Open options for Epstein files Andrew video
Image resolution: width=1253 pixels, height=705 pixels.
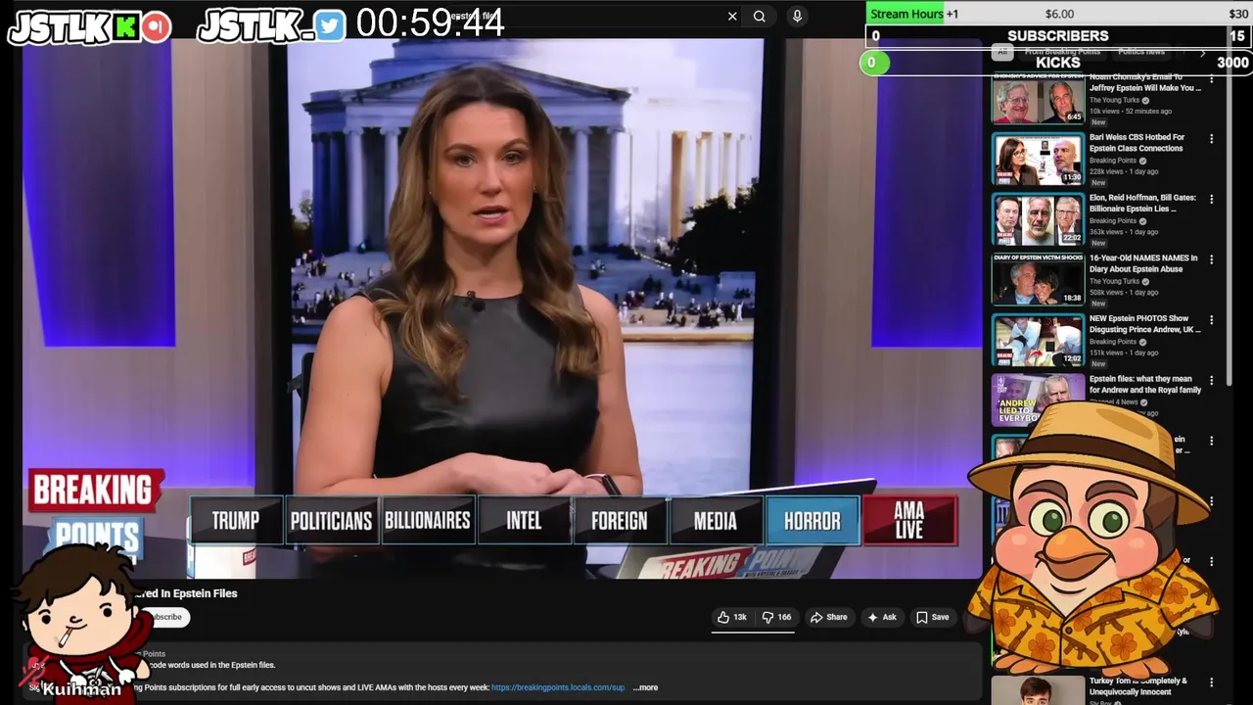click(x=1211, y=380)
